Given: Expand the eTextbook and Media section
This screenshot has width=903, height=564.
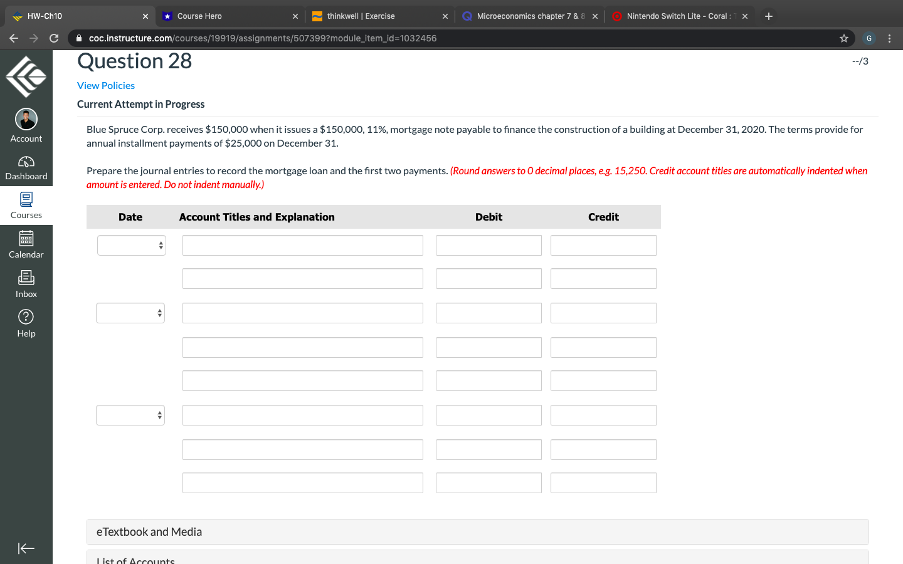Looking at the screenshot, I should (x=149, y=531).
